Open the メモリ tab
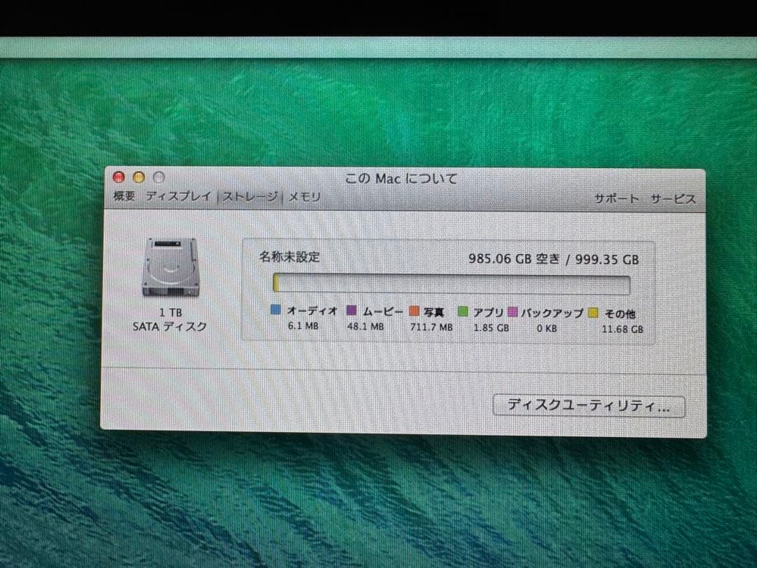The width and height of the screenshot is (757, 568). [304, 197]
